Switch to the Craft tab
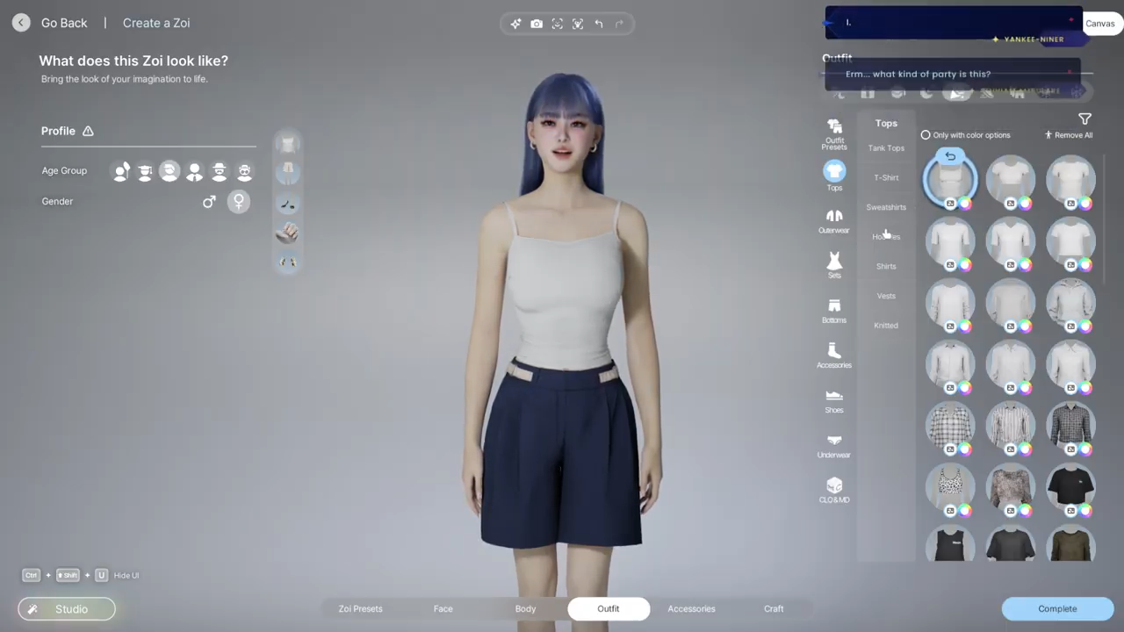 [x=774, y=608]
